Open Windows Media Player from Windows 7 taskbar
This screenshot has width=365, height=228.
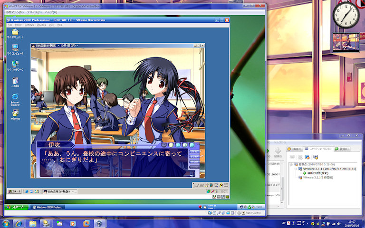click(73, 224)
